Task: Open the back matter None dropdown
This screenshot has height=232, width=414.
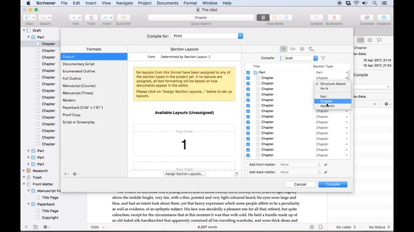Action: point(300,172)
